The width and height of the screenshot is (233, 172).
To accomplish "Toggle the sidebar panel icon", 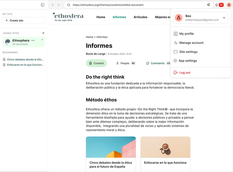I will point(43,5).
